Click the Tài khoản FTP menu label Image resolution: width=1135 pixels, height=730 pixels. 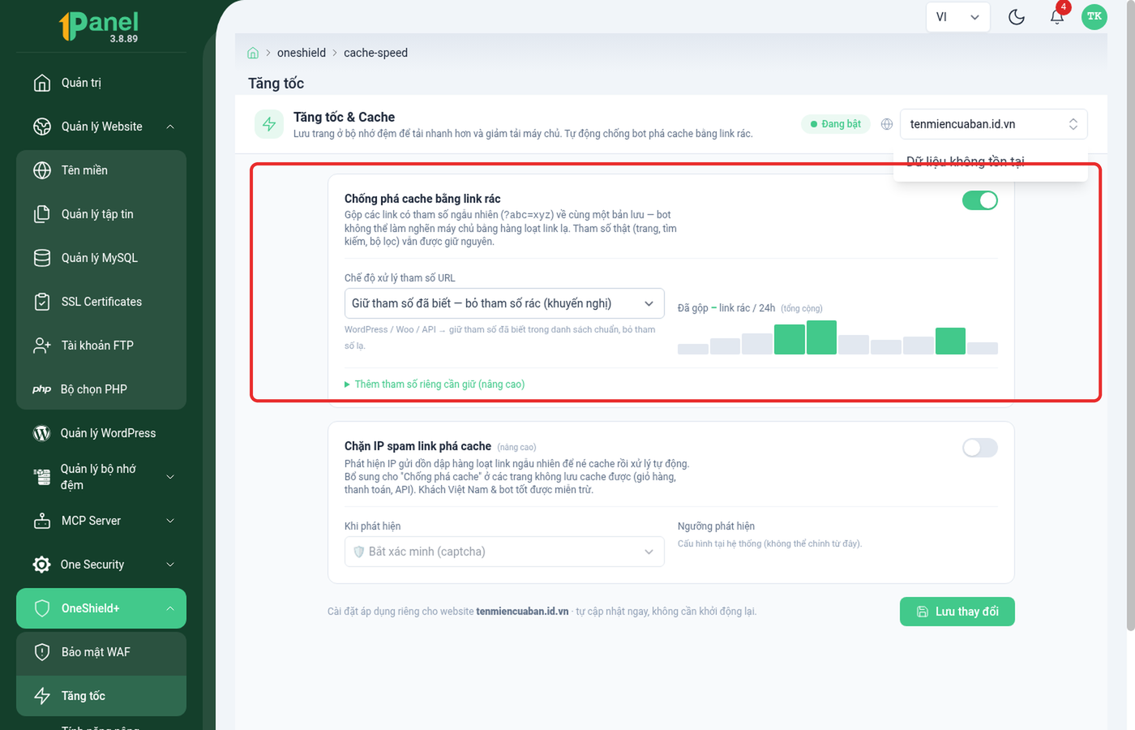97,346
